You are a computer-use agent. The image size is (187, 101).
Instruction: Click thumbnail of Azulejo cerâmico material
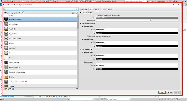6,67
